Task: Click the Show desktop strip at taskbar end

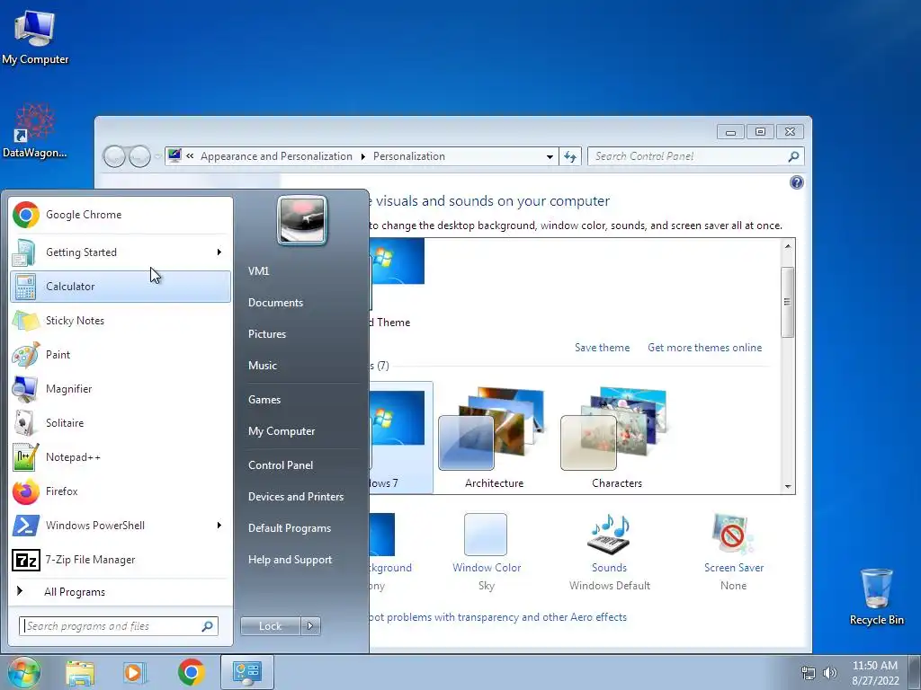Action: click(915, 673)
